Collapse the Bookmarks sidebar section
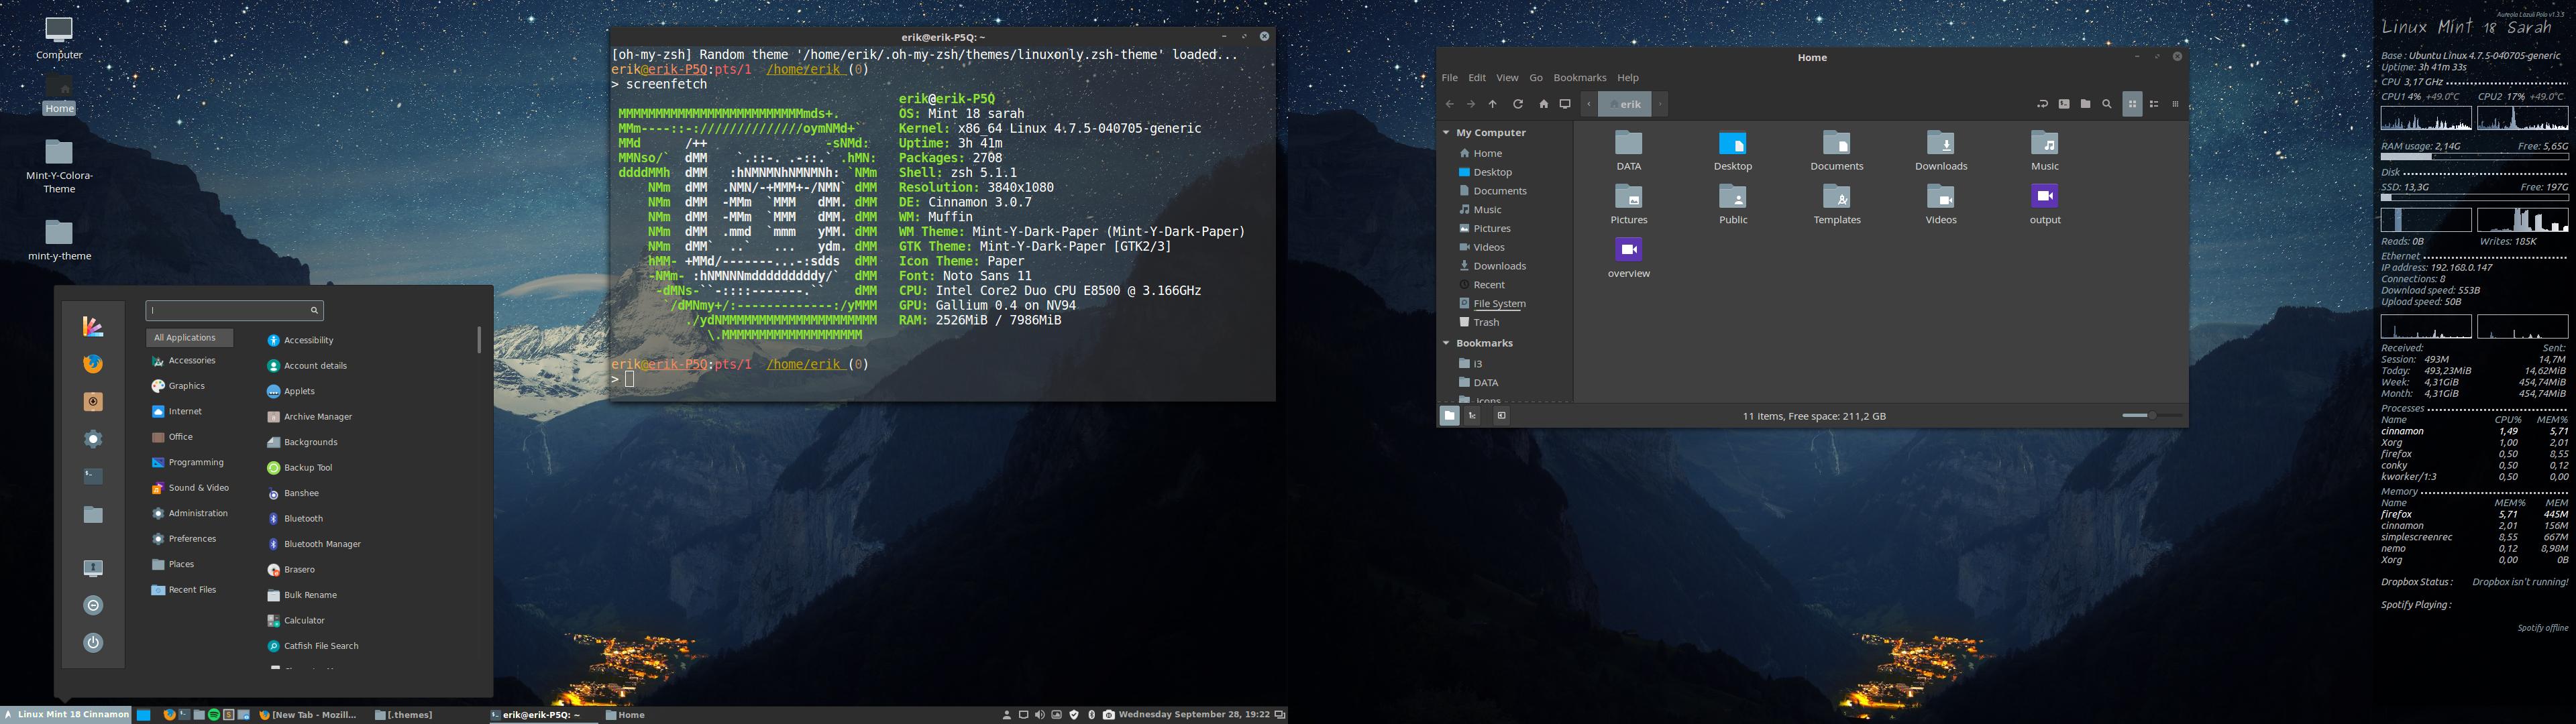 (x=1445, y=343)
